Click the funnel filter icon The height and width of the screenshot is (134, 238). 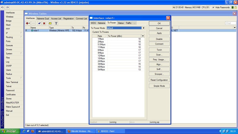56,23
